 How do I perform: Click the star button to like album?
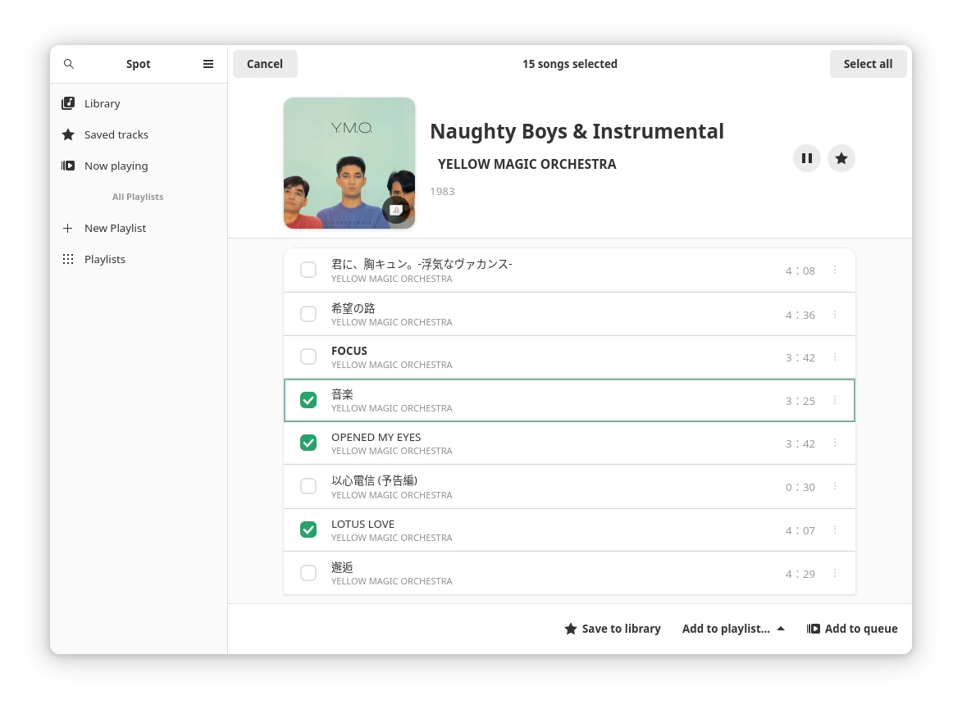point(841,158)
